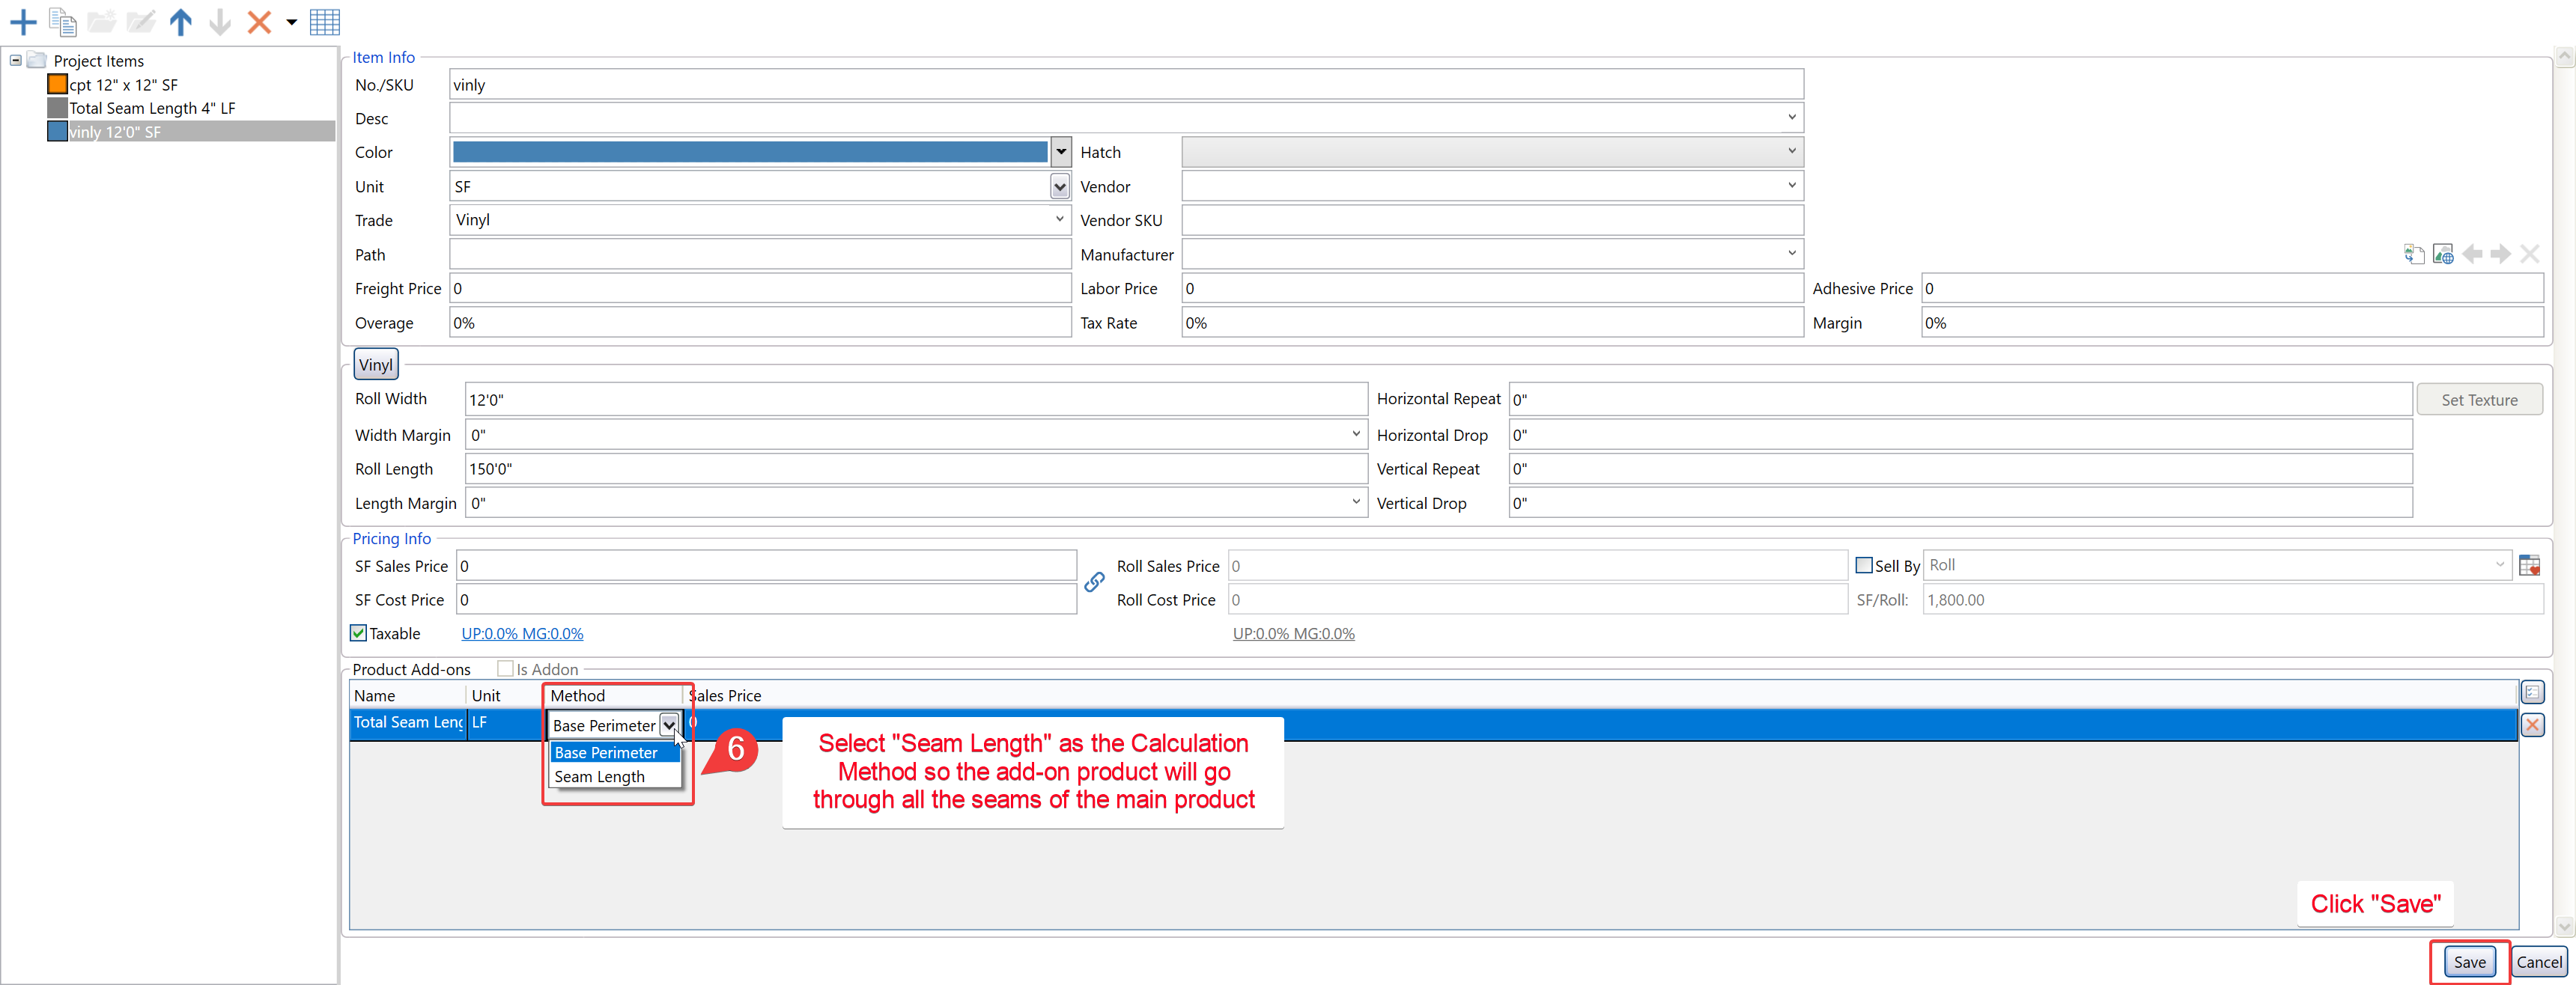Collapse the Project Items tree node
Image resolution: width=2576 pixels, height=985 pixels.
[16, 60]
